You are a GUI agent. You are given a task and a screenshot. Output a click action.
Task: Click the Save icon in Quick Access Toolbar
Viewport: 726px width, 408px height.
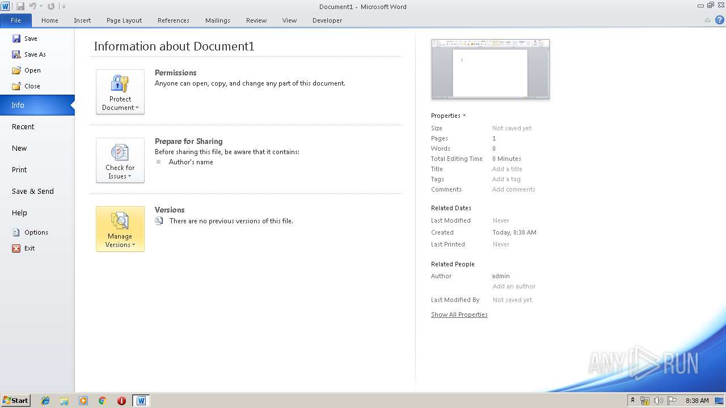(x=20, y=6)
